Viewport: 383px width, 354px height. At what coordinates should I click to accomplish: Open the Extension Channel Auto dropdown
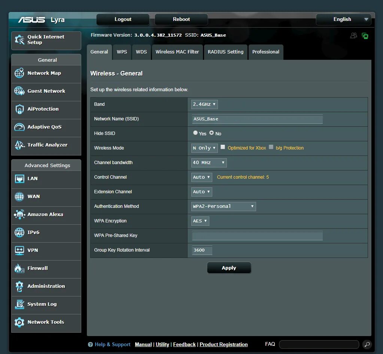tap(201, 192)
